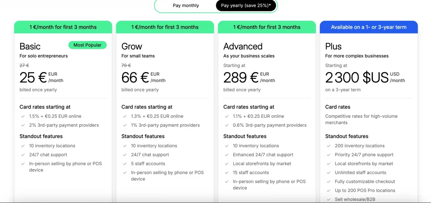Switch to Pay monthly billing
Image resolution: width=431 pixels, height=203 pixels.
186,6
